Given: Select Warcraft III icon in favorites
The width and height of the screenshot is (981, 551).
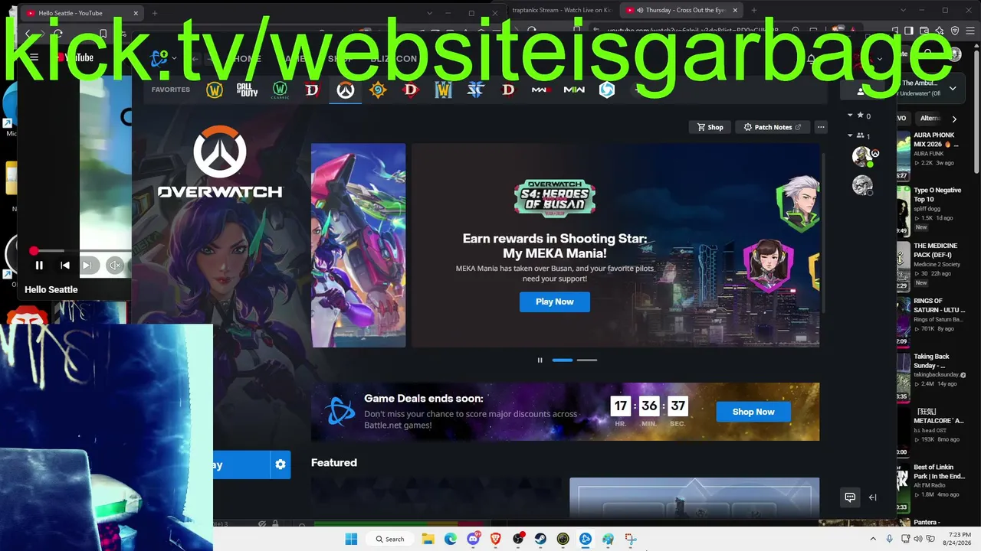Looking at the screenshot, I should point(444,90).
